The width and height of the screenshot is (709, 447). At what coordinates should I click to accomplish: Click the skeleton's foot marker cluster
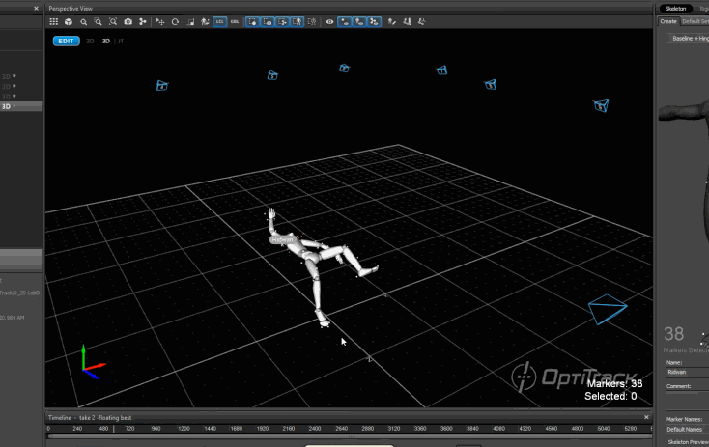(323, 322)
